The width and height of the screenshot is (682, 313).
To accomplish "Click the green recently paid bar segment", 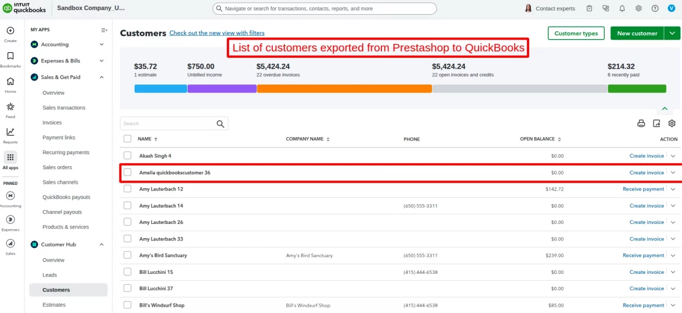I will tap(637, 88).
